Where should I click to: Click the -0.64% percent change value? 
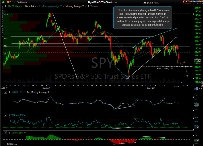click(x=188, y=3)
